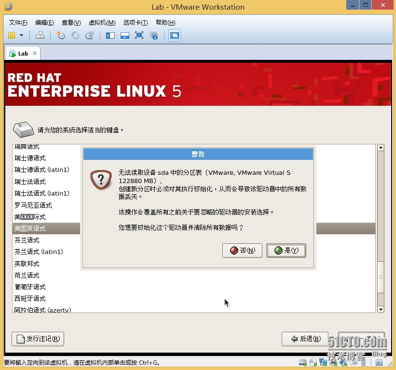Click the CD/DVD drive status icon
Viewport: 396px width, 370px height.
click(313, 363)
